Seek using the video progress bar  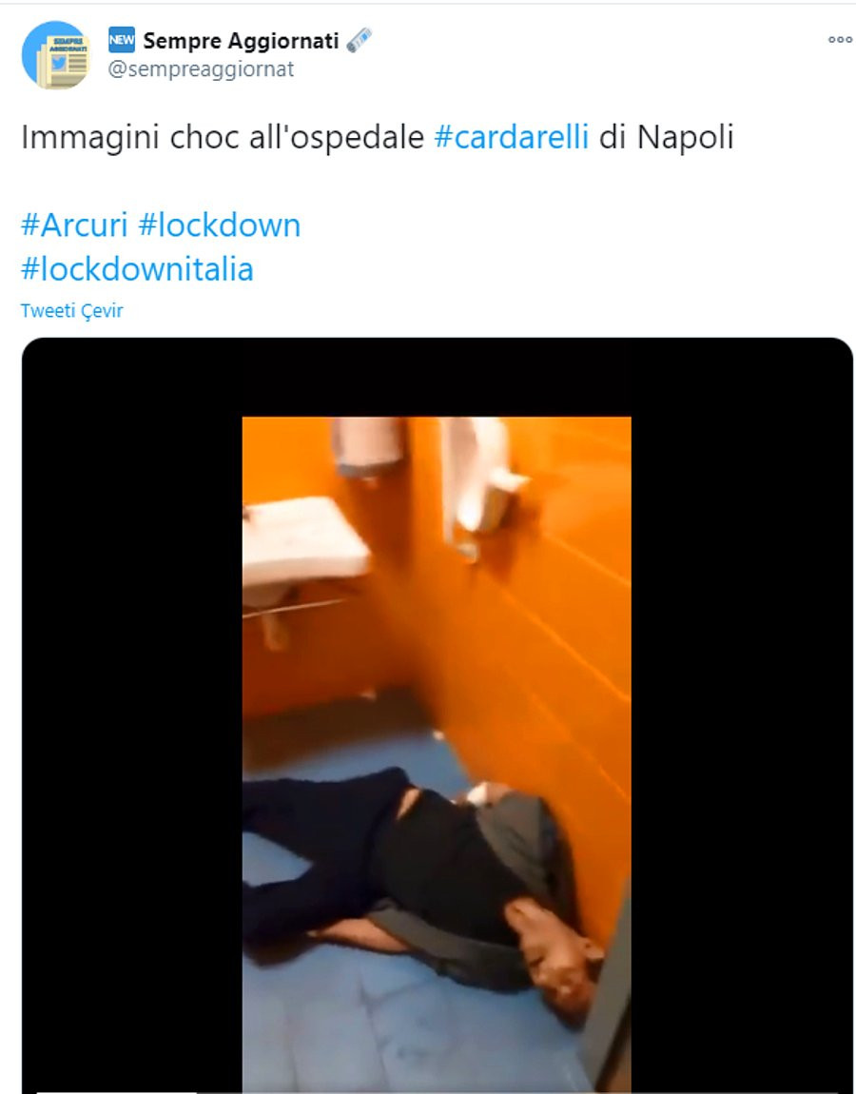click(x=437, y=1092)
